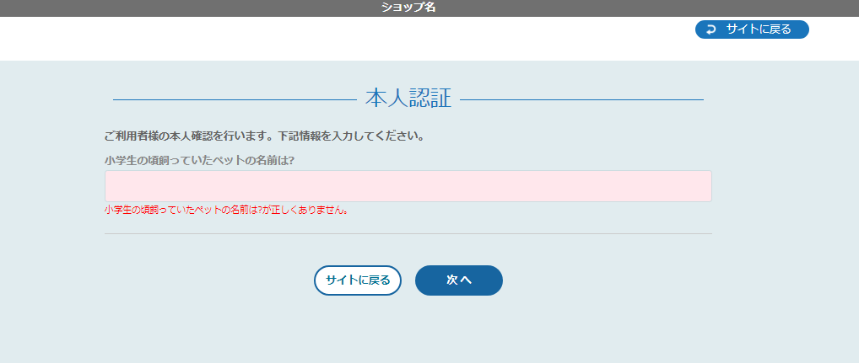Screen dimensions: 859x363
Task: Click the サイトに戻る text in the top-right button
Action: tap(758, 29)
